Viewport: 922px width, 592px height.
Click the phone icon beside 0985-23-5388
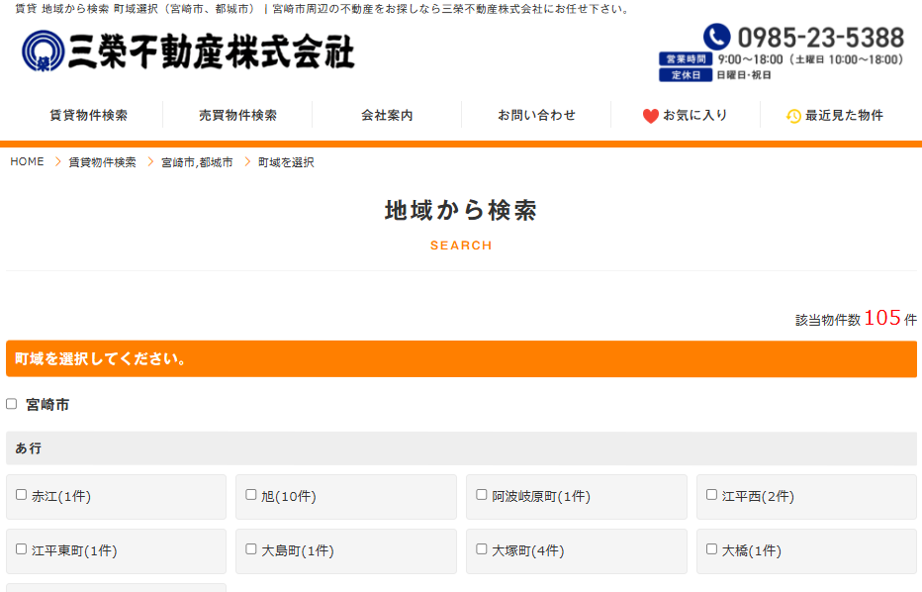click(716, 39)
